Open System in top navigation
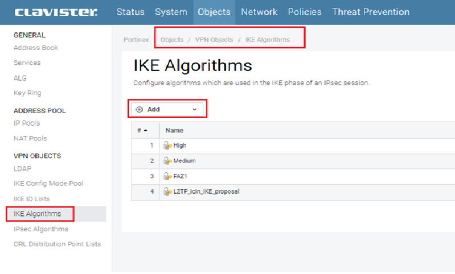The height and width of the screenshot is (274, 455). 171,12
